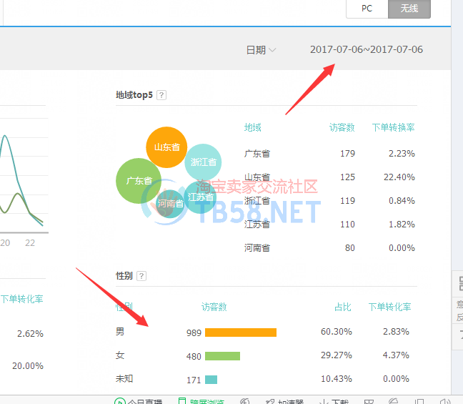
Task: Click the help icon beside 性别
Action: (141, 276)
